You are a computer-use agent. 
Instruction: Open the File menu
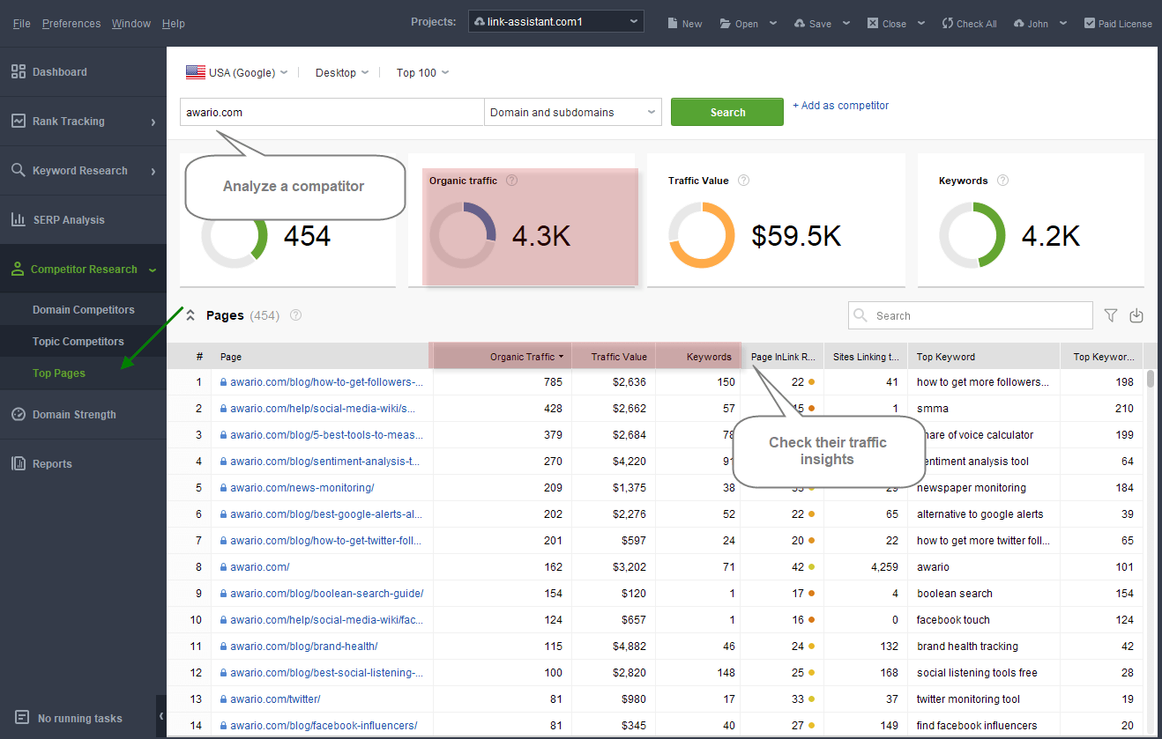22,24
